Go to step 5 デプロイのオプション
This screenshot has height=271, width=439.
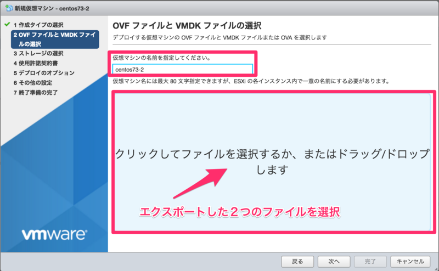pyautogui.click(x=44, y=73)
